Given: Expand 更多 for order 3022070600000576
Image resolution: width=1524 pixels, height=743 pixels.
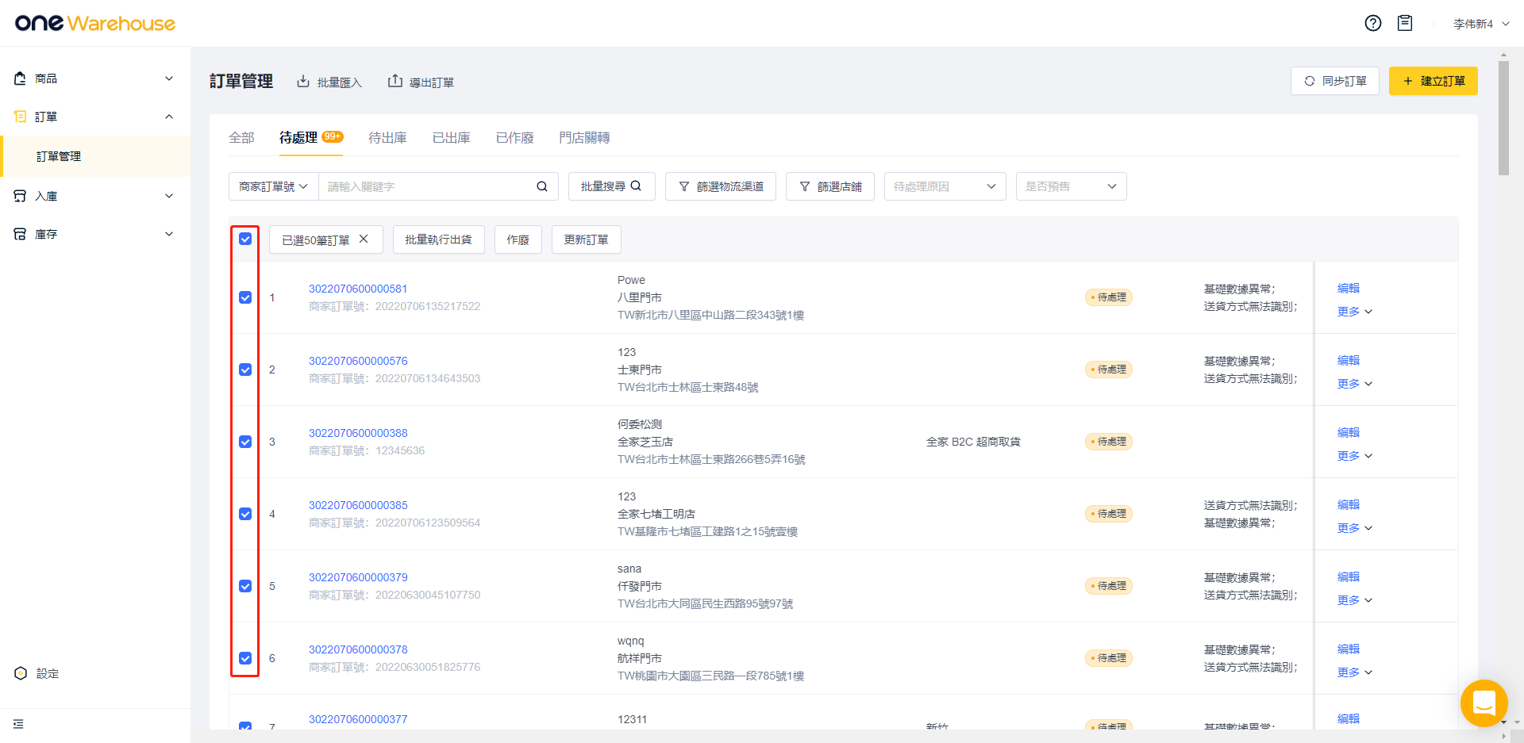Looking at the screenshot, I should coord(1354,384).
